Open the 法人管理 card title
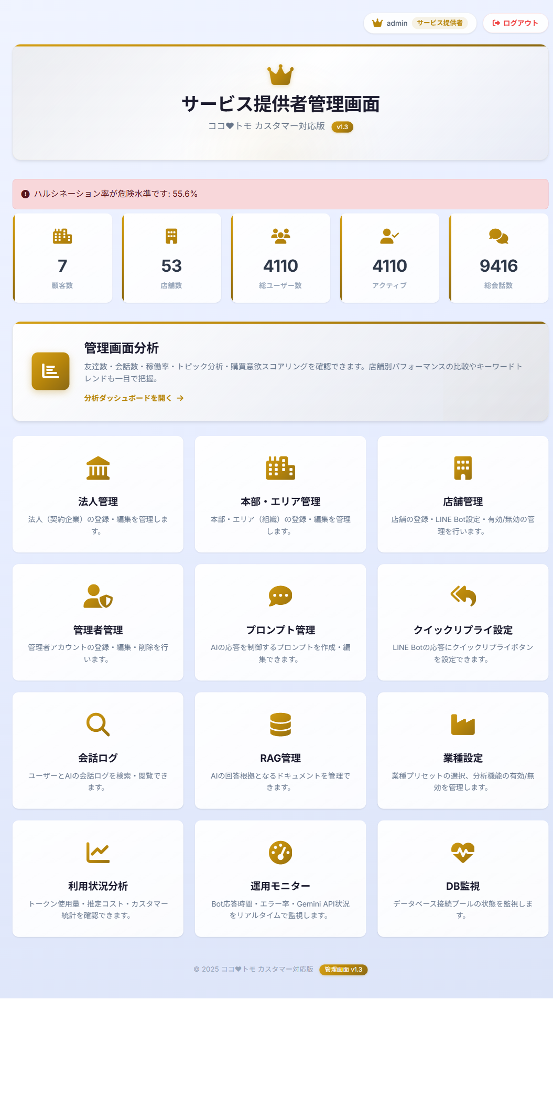Screen dimensions: 553x1097 [x=98, y=502]
